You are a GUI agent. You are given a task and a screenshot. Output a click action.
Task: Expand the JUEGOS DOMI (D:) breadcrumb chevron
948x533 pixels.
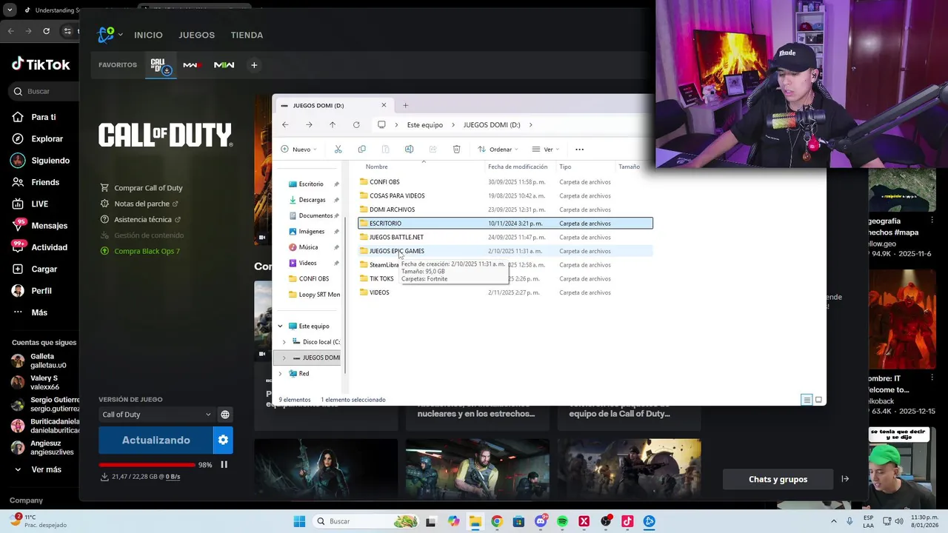(x=530, y=125)
